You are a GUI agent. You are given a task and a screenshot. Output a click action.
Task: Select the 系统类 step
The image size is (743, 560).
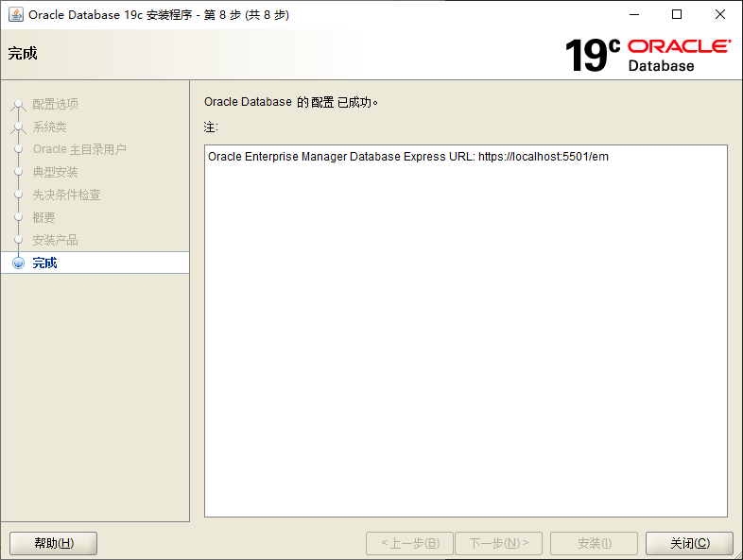49,127
